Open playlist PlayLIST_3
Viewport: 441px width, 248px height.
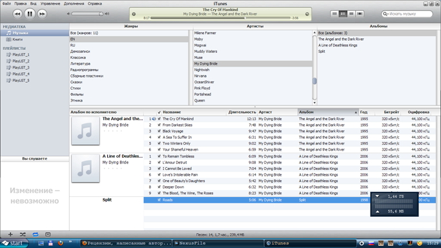tap(21, 67)
